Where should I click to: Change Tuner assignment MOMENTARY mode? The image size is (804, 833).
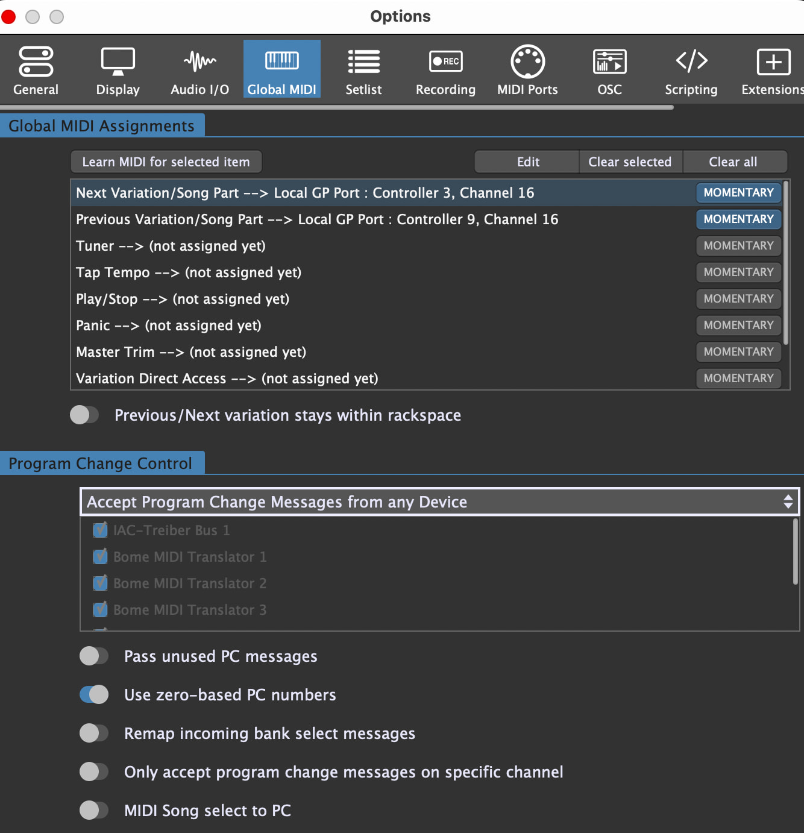tap(738, 246)
